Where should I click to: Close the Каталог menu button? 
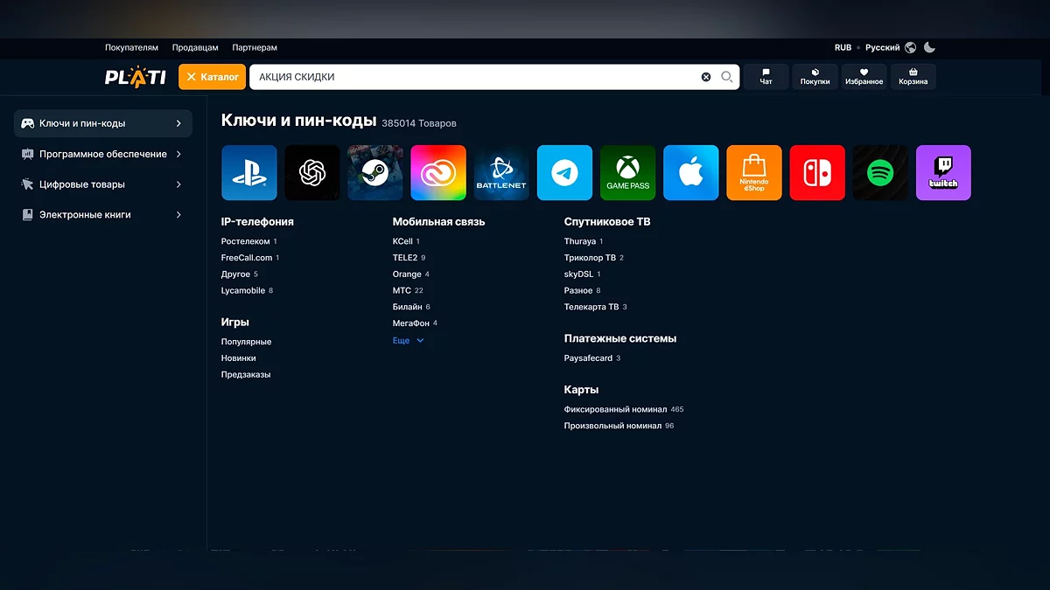tap(213, 77)
